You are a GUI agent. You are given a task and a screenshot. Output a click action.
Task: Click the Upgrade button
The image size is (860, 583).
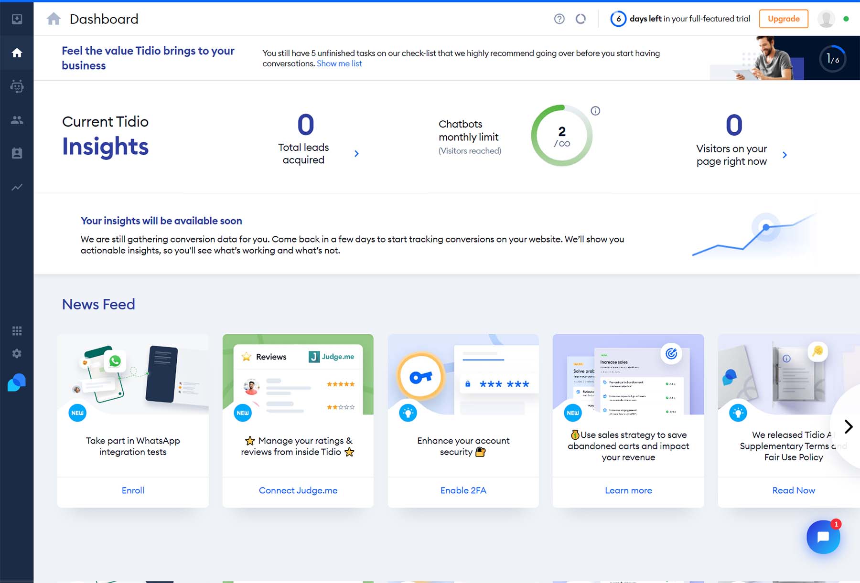(783, 19)
